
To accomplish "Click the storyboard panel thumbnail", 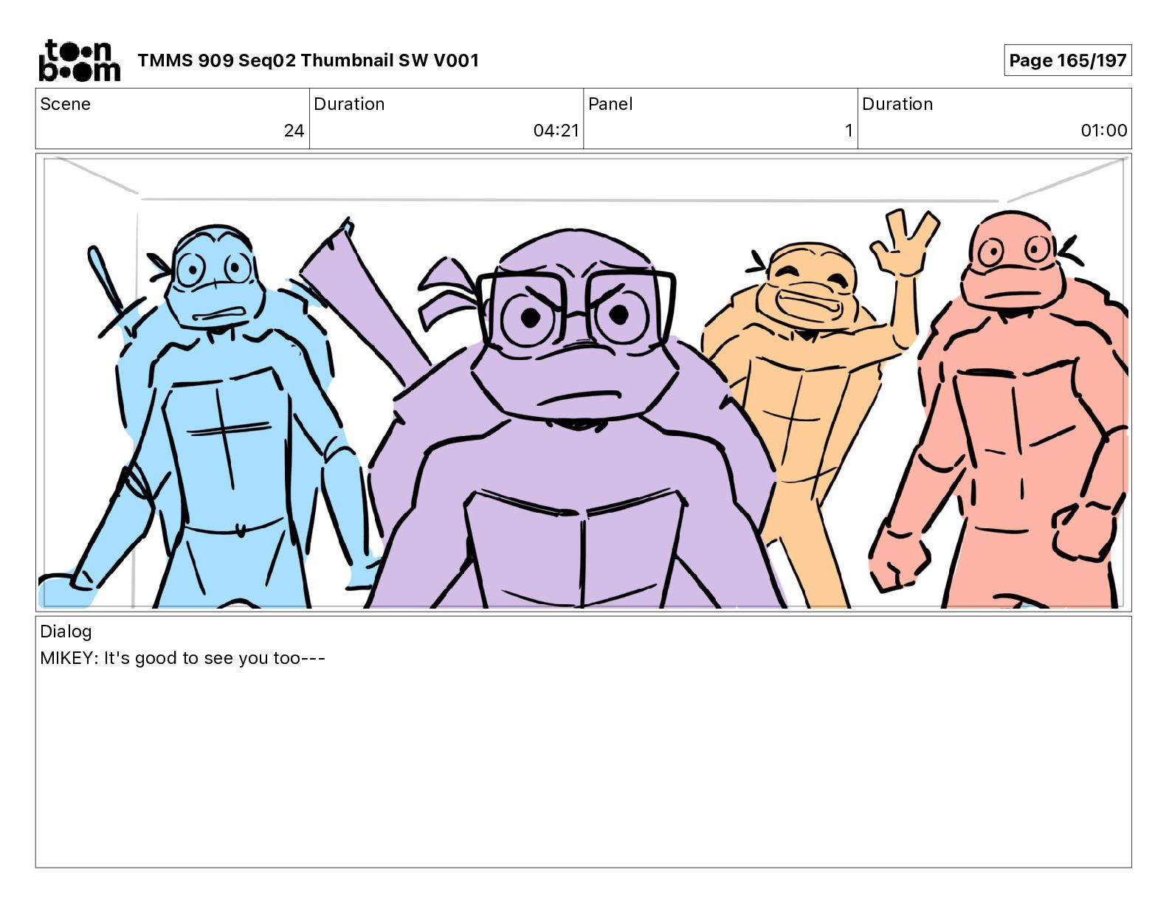I will click(x=583, y=382).
